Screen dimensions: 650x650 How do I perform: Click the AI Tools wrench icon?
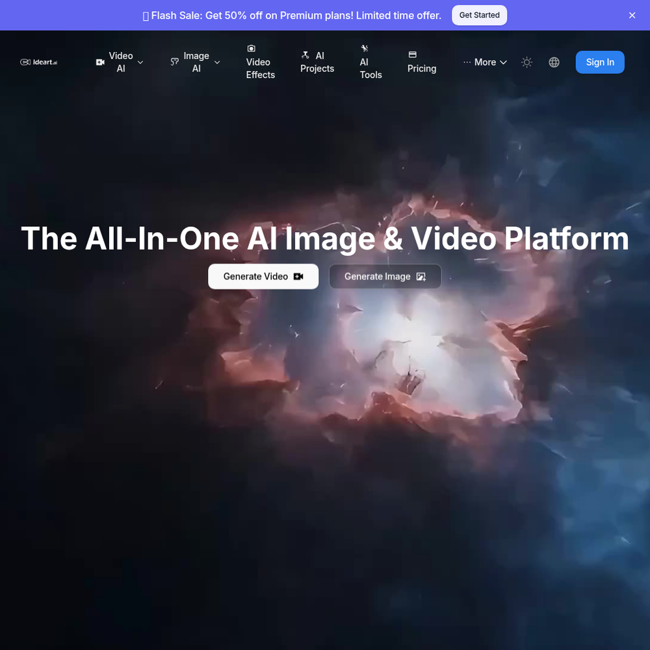click(365, 49)
